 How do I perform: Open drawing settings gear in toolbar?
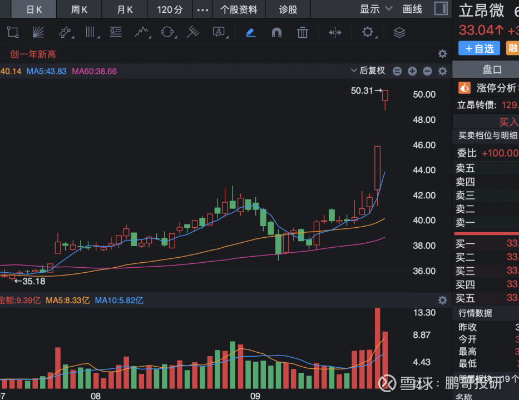point(368,32)
